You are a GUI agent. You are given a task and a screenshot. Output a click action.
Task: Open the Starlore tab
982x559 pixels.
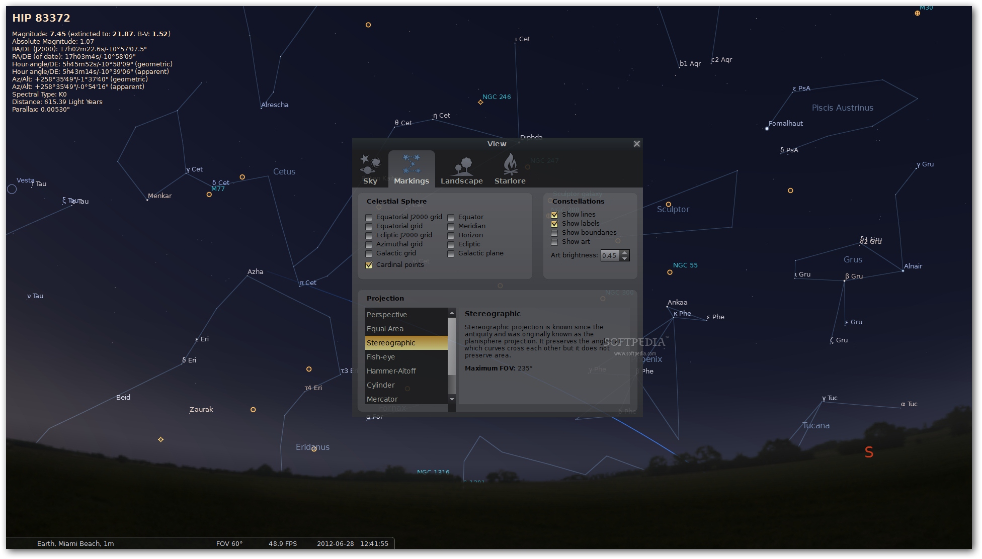pos(510,170)
